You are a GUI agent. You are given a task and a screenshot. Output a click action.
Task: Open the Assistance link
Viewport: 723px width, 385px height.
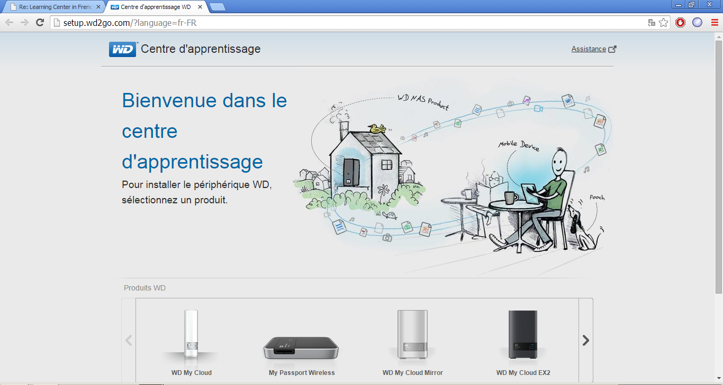(589, 49)
